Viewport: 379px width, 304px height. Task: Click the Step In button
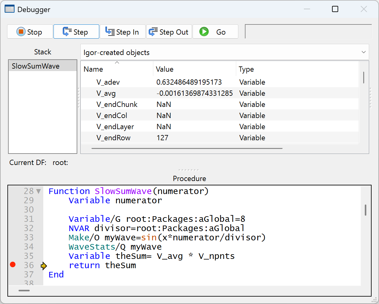pyautogui.click(x=122, y=32)
